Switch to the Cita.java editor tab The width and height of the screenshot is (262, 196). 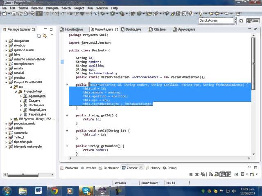157,29
